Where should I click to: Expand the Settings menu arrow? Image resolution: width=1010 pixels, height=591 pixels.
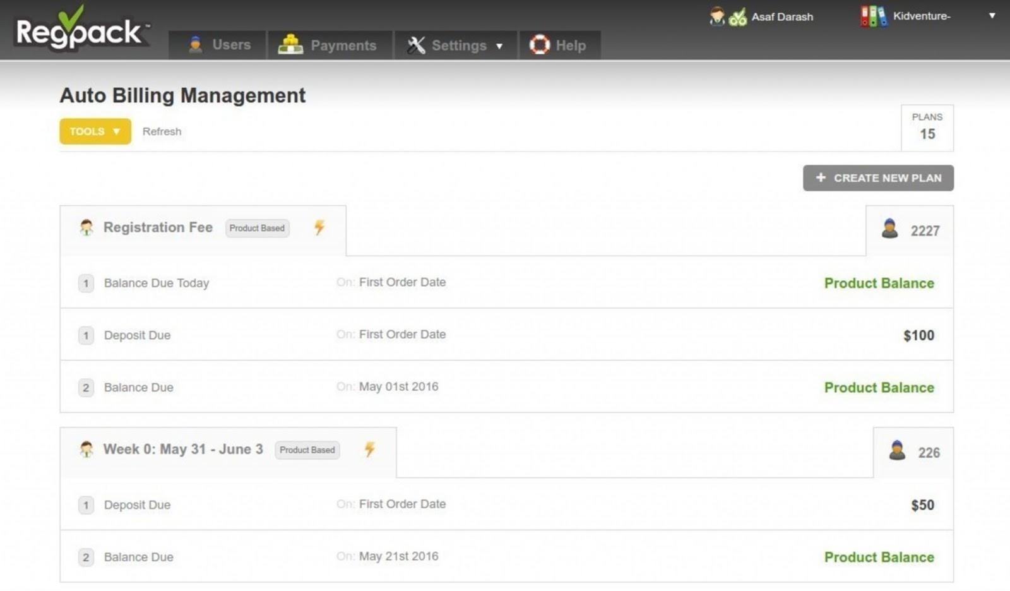(499, 46)
